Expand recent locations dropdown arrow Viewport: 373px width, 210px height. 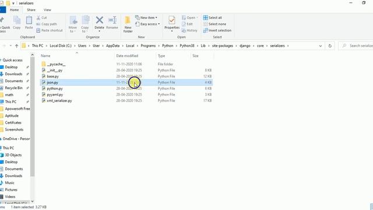[x=10, y=45]
